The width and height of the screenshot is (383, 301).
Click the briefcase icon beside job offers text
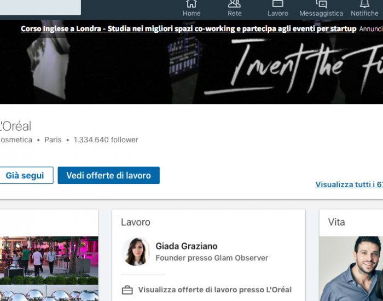tap(127, 290)
